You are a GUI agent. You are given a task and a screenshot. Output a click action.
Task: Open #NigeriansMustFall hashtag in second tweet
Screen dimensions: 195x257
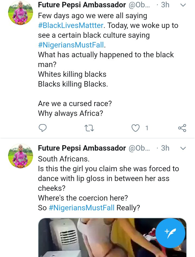click(82, 208)
